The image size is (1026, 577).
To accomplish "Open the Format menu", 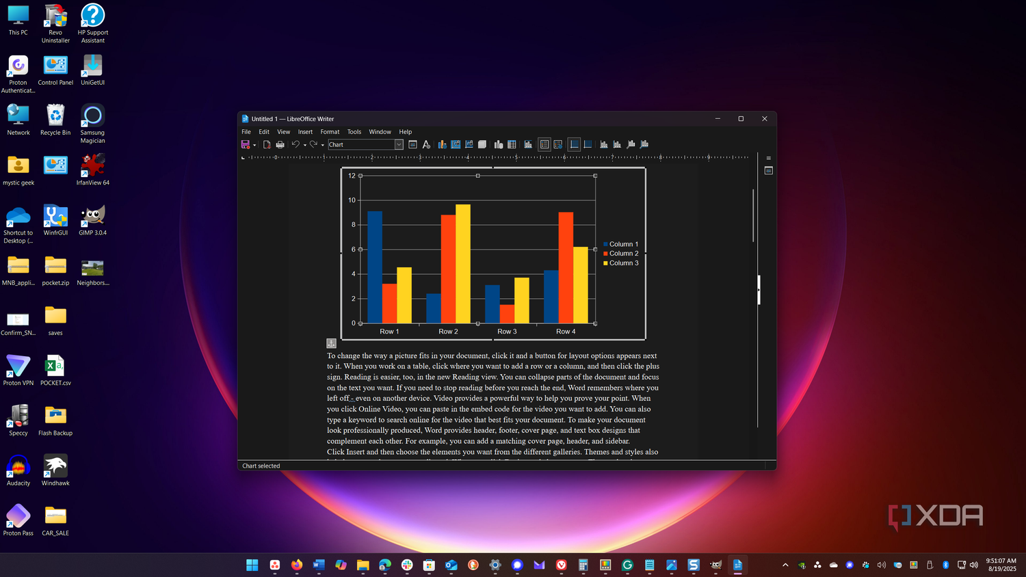I will (x=330, y=132).
